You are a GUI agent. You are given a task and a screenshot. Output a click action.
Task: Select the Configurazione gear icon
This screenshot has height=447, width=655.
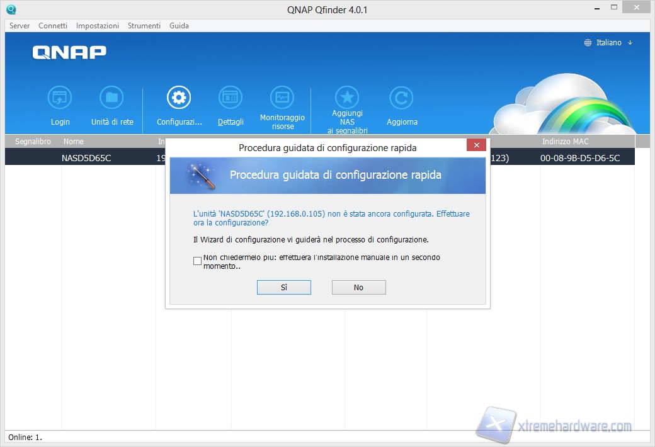pos(179,98)
